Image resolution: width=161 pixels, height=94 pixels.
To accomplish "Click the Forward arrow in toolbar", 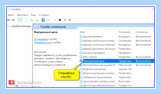I will click(x=13, y=20).
